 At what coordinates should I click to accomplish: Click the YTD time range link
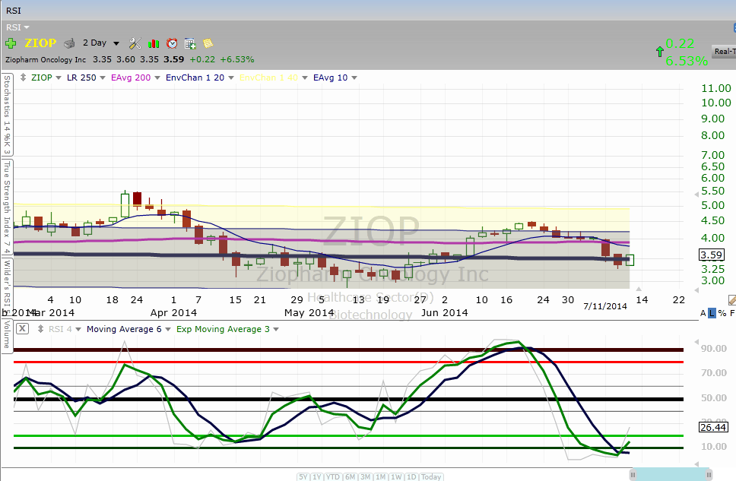(332, 476)
